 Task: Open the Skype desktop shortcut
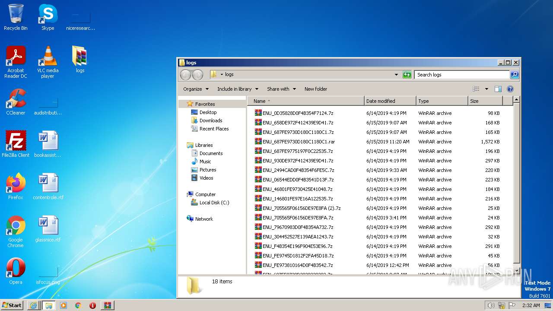point(48,17)
